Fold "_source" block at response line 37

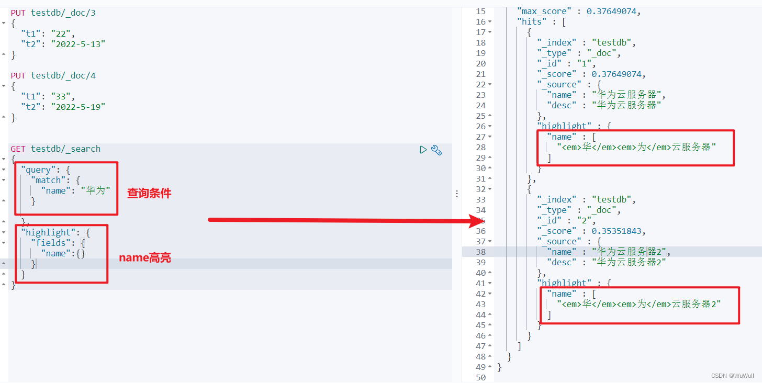[490, 241]
